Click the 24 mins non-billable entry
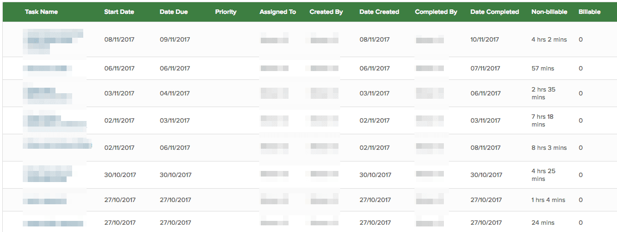 [543, 223]
